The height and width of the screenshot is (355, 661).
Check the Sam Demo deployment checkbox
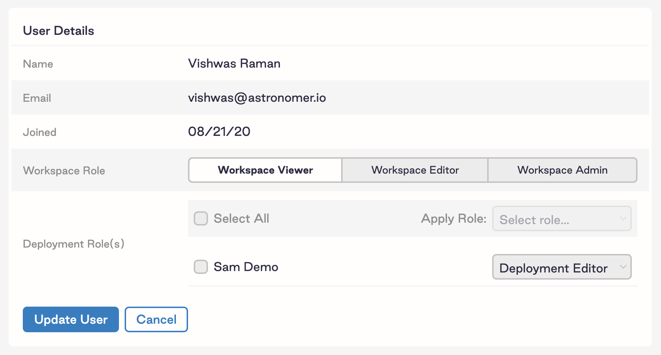click(201, 267)
